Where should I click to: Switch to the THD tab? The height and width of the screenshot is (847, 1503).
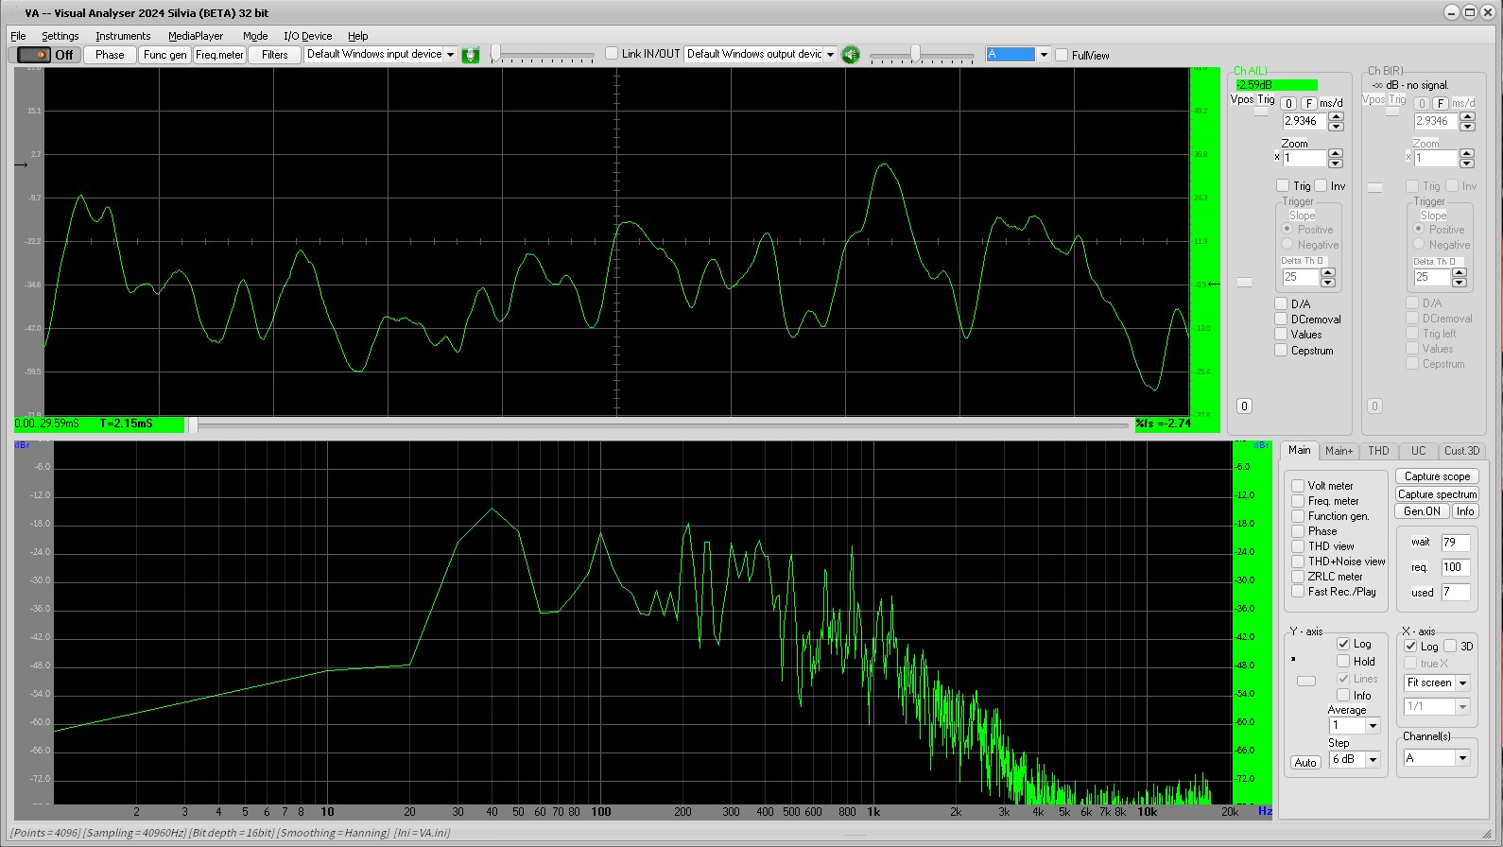coord(1379,451)
